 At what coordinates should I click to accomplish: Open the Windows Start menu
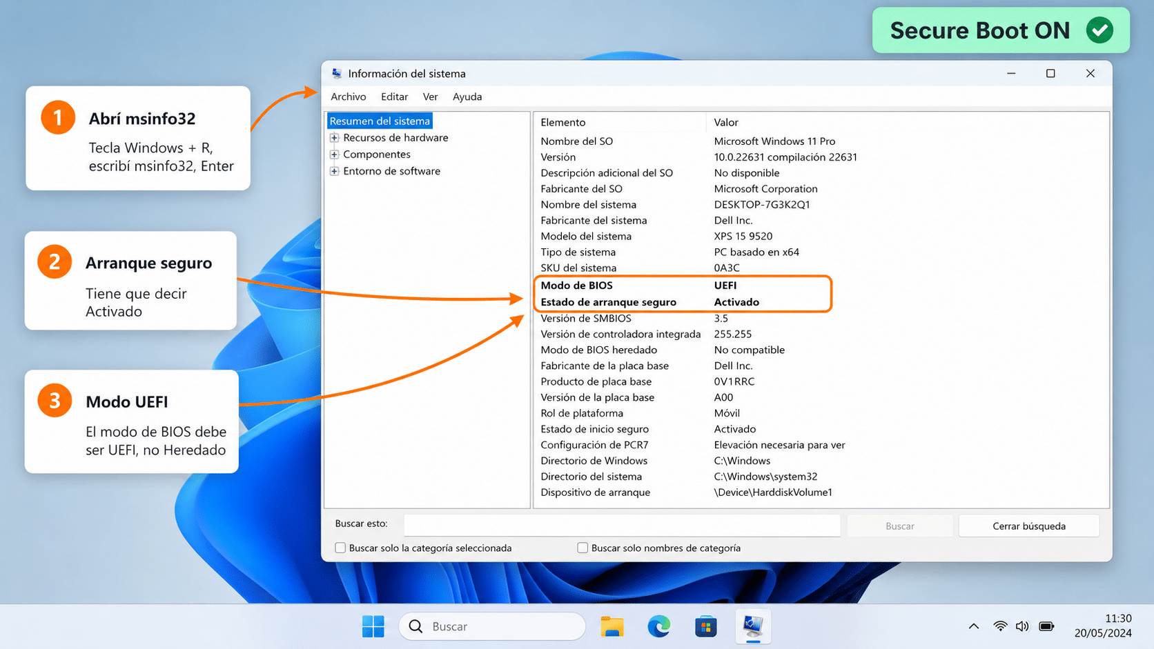[373, 626]
